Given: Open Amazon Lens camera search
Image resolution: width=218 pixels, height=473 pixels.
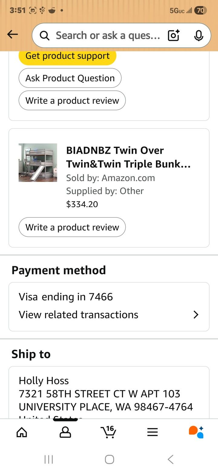Looking at the screenshot, I should coord(173,35).
